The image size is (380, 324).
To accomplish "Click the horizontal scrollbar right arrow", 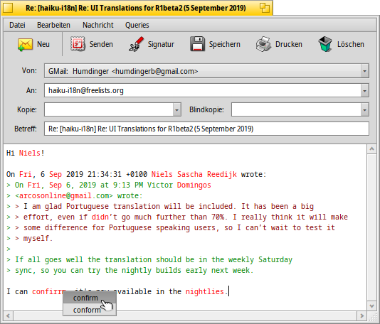I will (362, 315).
